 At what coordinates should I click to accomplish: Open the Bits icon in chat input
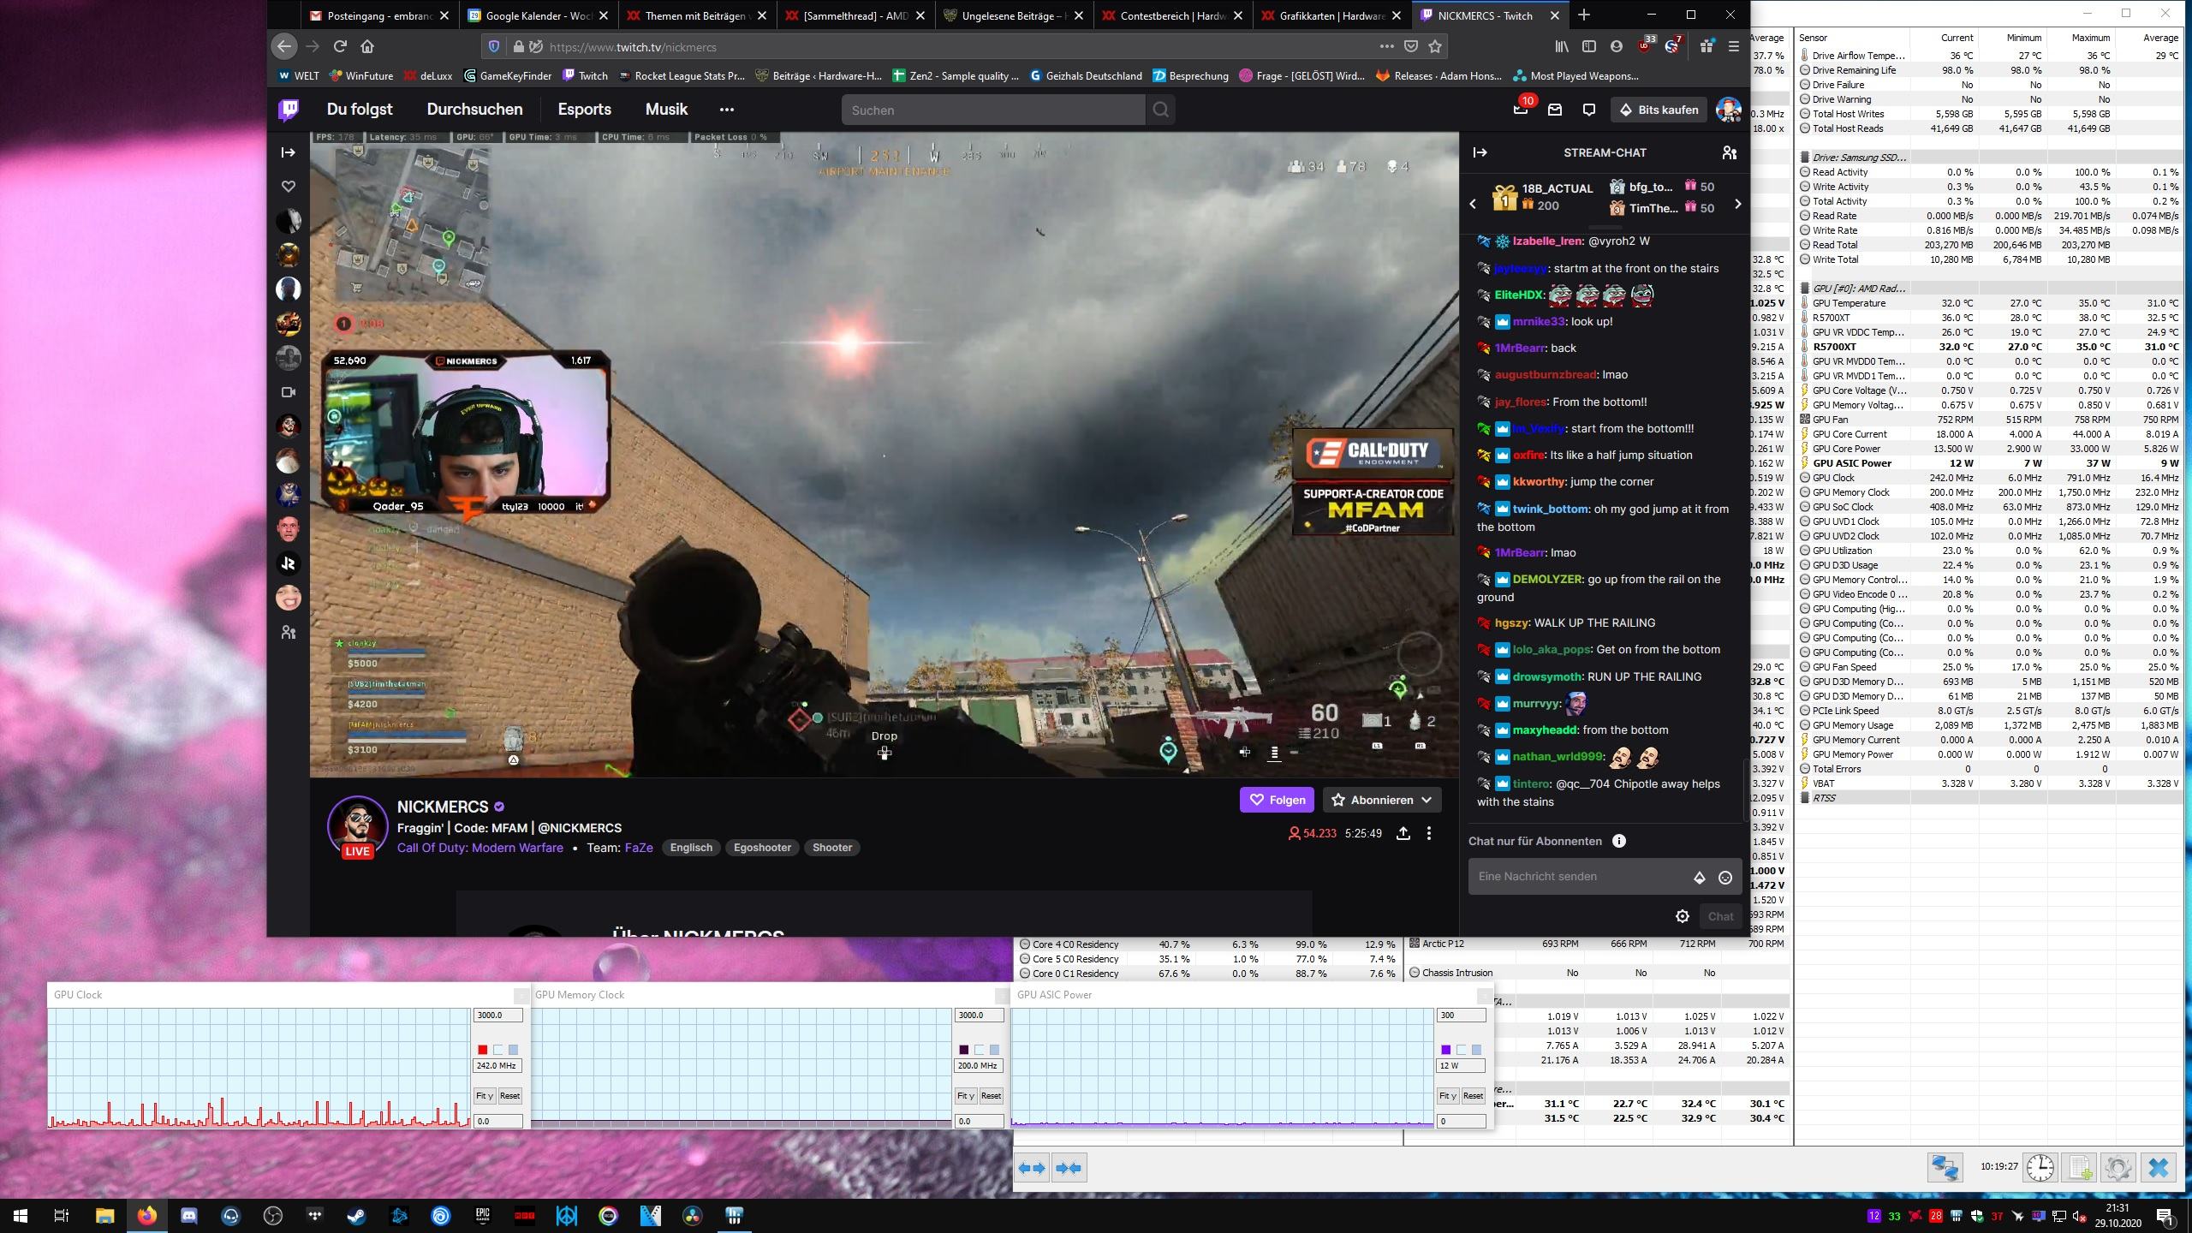tap(1699, 877)
